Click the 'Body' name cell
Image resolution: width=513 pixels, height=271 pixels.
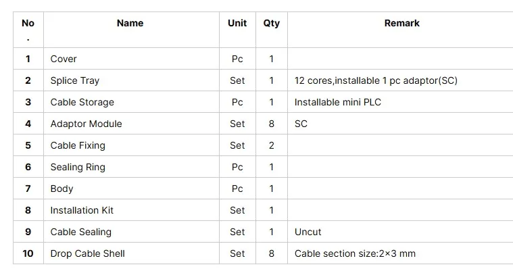click(x=62, y=189)
